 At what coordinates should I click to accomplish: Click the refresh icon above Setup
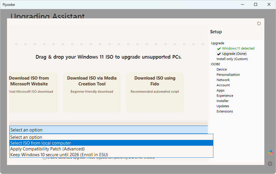click(259, 23)
